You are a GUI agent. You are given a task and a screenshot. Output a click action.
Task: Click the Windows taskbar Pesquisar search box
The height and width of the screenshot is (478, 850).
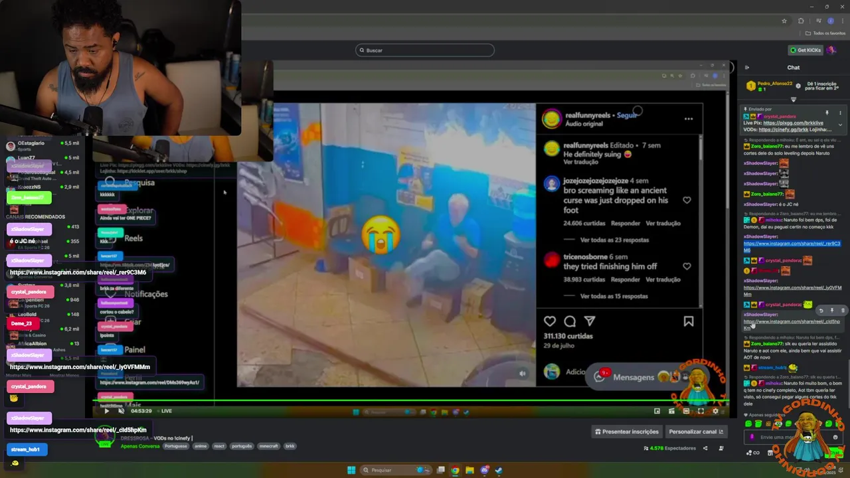tap(395, 470)
